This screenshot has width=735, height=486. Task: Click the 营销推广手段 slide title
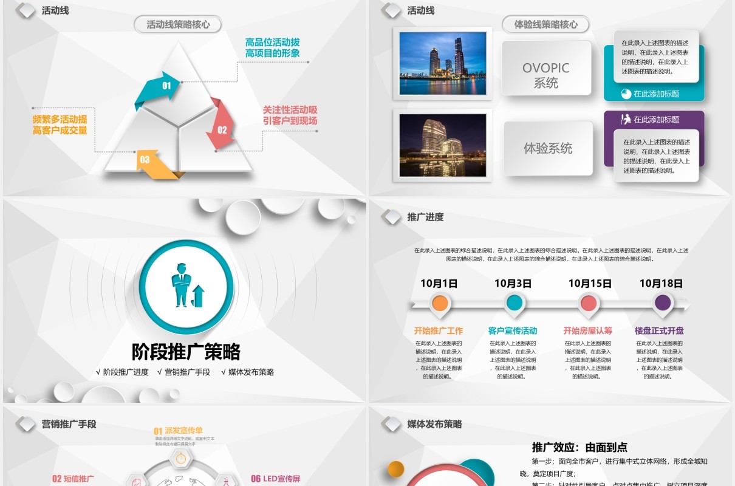[69, 424]
